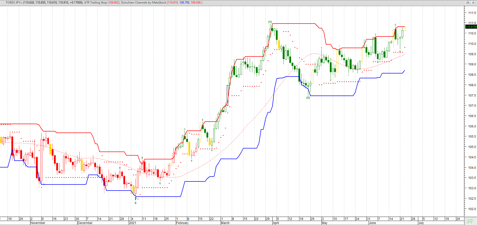Click the green question mark above ii

[136, 199]
